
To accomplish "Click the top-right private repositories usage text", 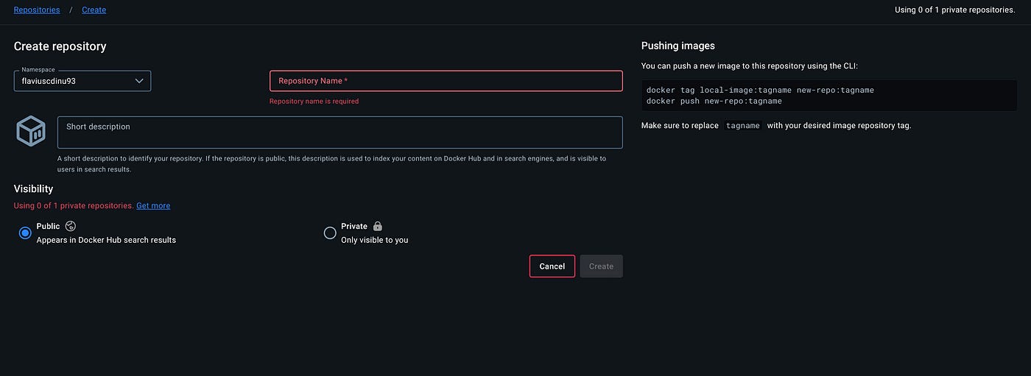I will [955, 10].
